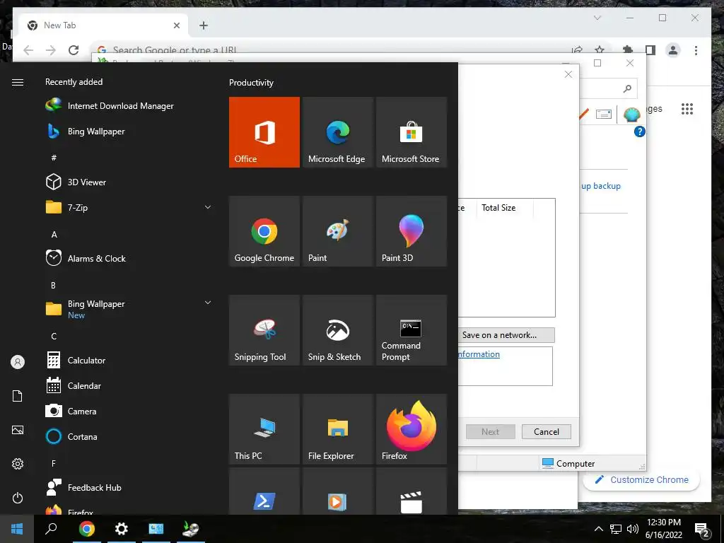724x543 pixels.
Task: Open 3D Viewer app
Action: [76, 182]
